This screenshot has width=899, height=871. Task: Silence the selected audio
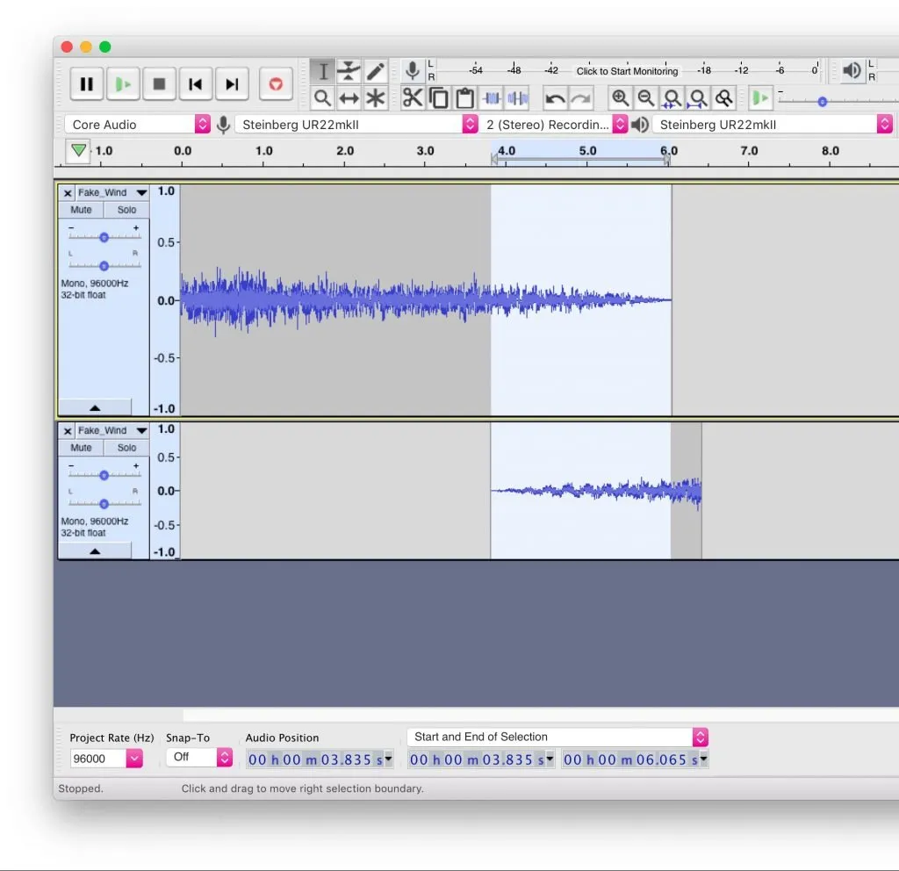click(518, 98)
